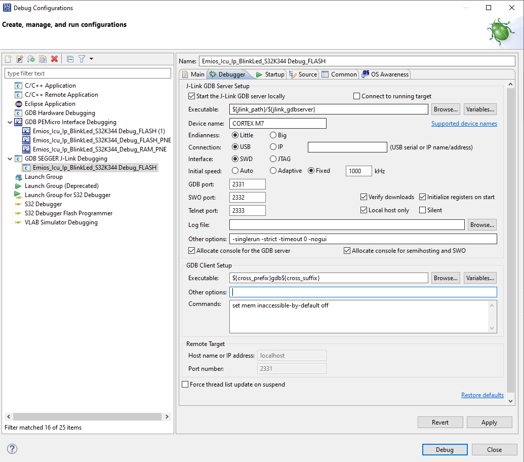Click the Supported device names link
The image size is (524, 462).
click(464, 123)
